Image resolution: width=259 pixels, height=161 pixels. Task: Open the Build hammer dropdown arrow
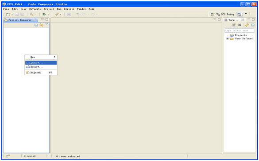(x=35, y=14)
